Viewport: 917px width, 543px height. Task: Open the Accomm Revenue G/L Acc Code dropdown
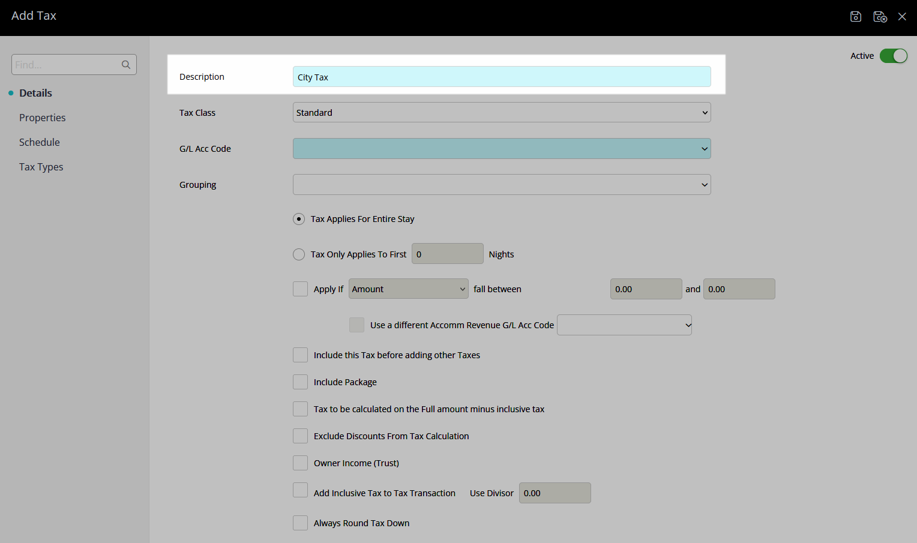pyautogui.click(x=624, y=325)
